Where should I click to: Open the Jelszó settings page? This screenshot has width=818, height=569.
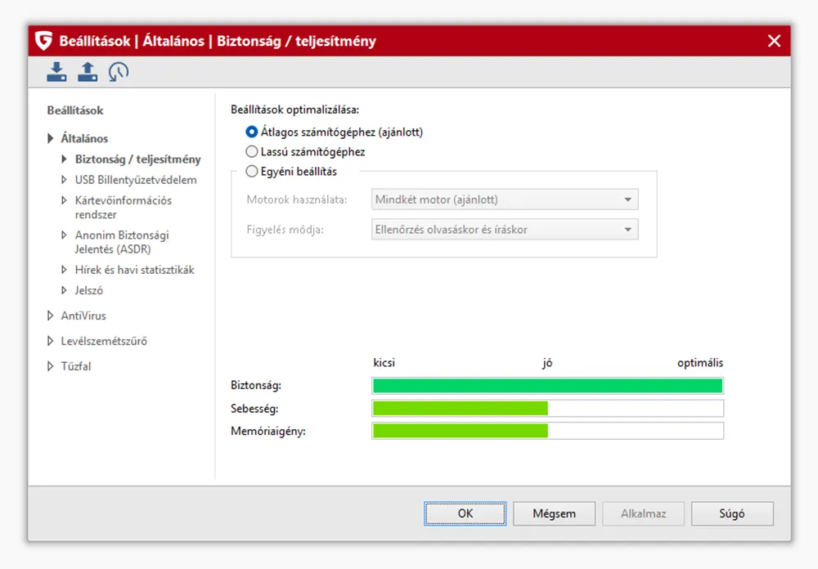pyautogui.click(x=89, y=290)
